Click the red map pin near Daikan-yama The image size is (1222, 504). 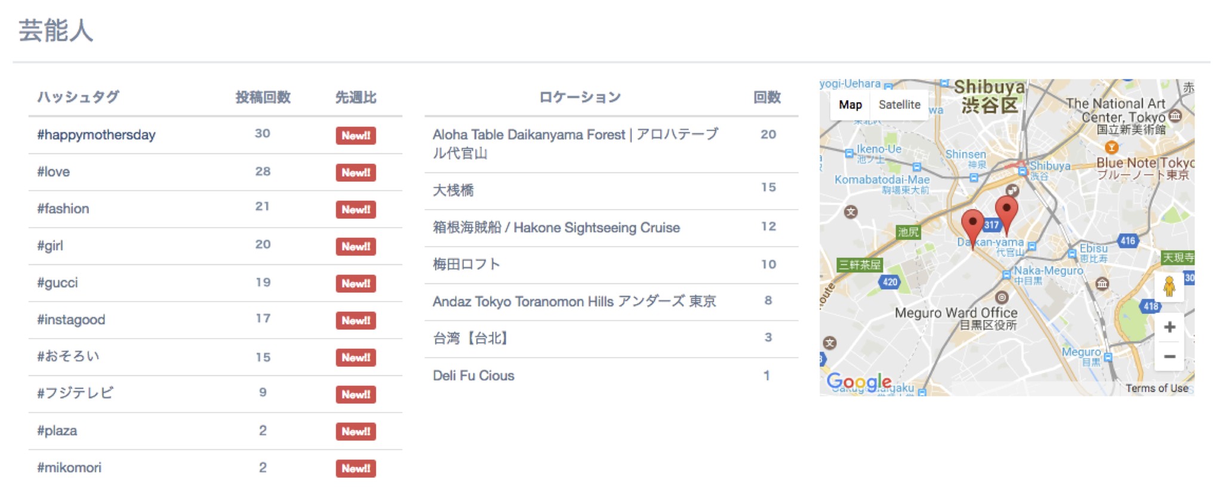click(972, 228)
